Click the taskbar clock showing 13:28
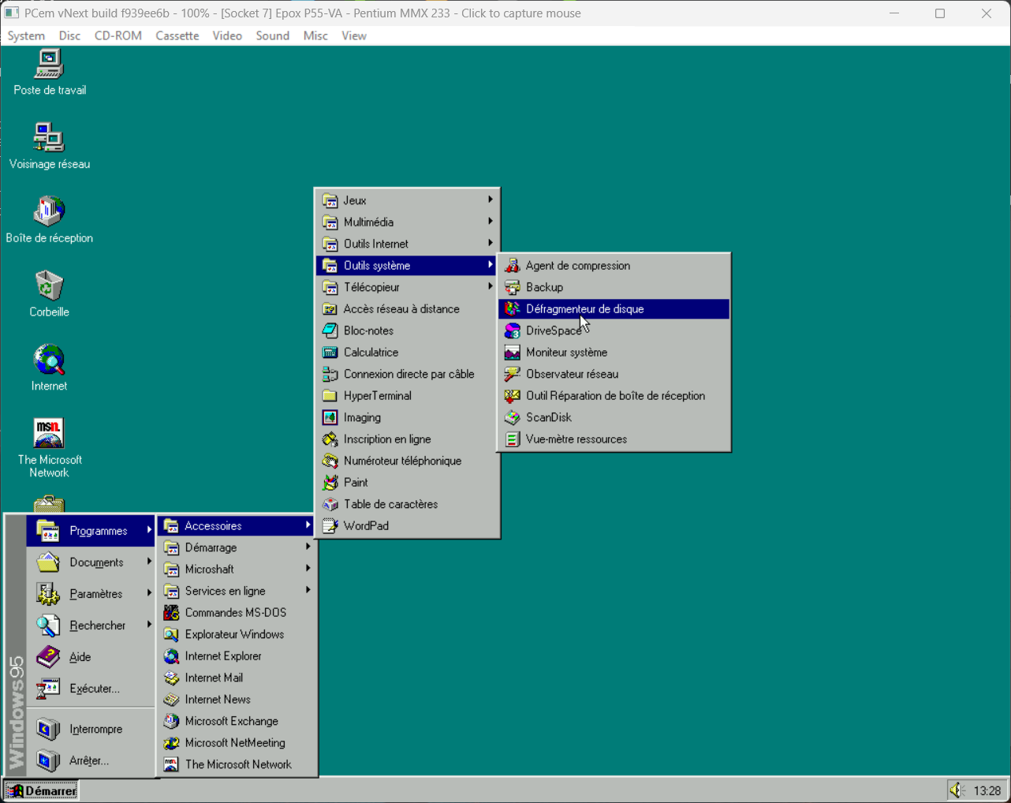The width and height of the screenshot is (1011, 803). [x=987, y=790]
